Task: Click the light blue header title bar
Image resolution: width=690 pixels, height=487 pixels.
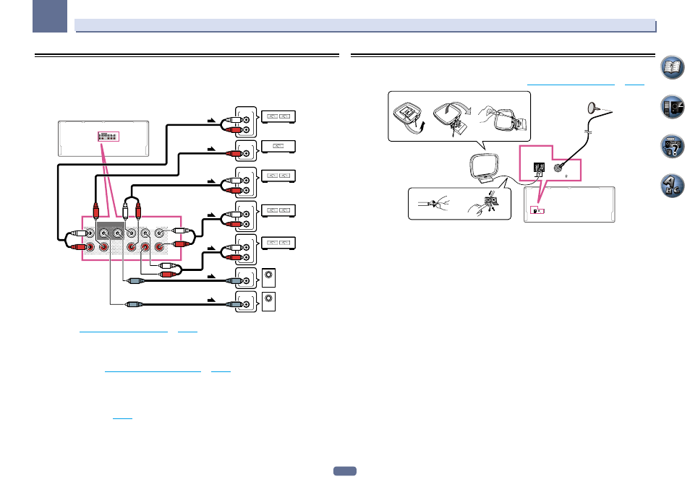Action: click(x=365, y=25)
